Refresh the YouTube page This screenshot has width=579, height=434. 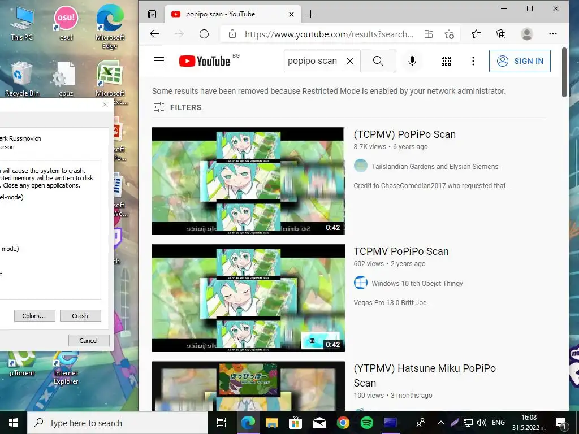(x=204, y=34)
